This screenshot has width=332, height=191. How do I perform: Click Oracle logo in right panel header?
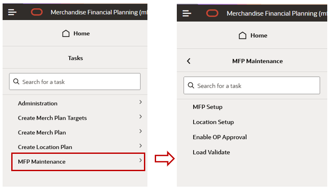[x=212, y=13]
